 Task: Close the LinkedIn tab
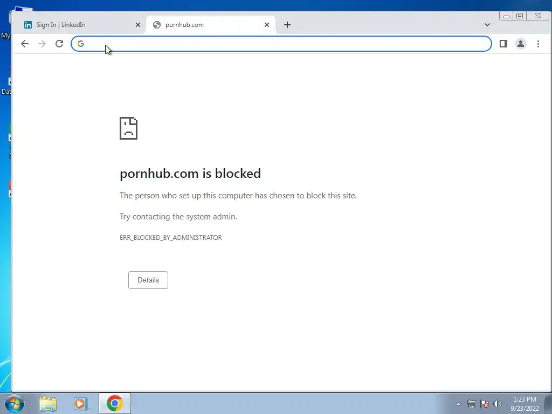point(138,25)
